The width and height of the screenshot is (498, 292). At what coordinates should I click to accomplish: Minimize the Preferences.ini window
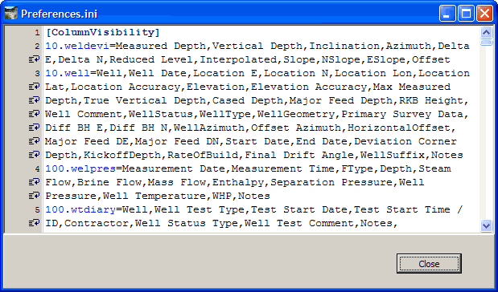coord(447,14)
